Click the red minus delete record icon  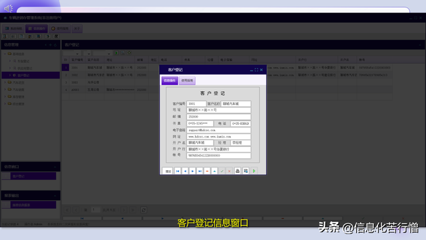207,171
